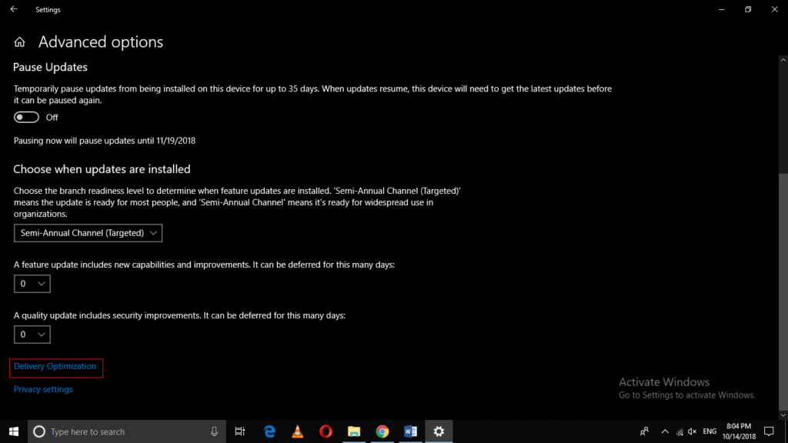Launch Microsoft Edge from the taskbar

pos(269,431)
